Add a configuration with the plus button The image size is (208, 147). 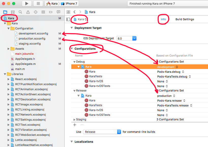click(x=75, y=125)
